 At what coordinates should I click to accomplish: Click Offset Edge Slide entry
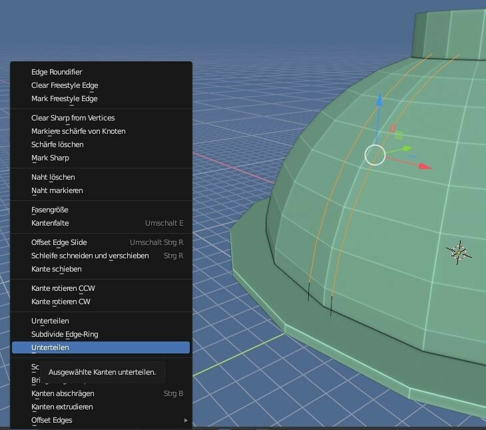point(101,242)
